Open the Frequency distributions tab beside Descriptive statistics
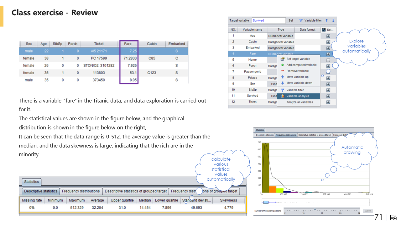Screen dimensions: 401x225 coord(81,191)
